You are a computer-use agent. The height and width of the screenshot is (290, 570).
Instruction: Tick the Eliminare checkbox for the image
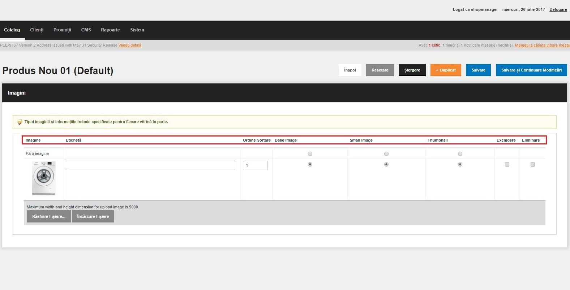click(x=533, y=164)
